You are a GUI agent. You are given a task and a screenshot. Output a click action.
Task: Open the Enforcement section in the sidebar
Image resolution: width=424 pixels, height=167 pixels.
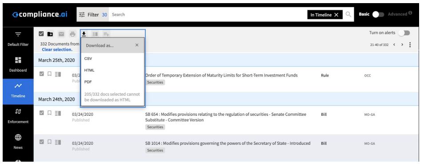pos(18,117)
